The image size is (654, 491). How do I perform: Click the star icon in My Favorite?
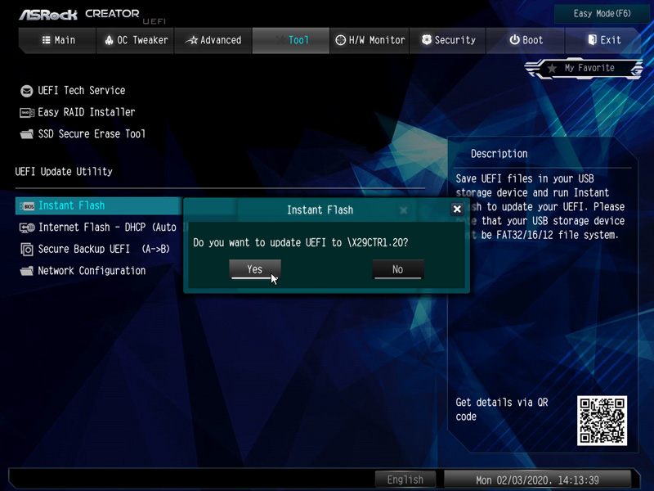tap(552, 68)
